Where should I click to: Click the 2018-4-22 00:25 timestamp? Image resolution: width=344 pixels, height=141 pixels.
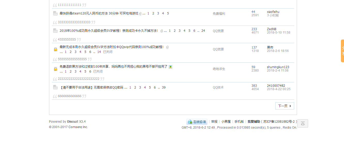pyautogui.click(x=279, y=89)
